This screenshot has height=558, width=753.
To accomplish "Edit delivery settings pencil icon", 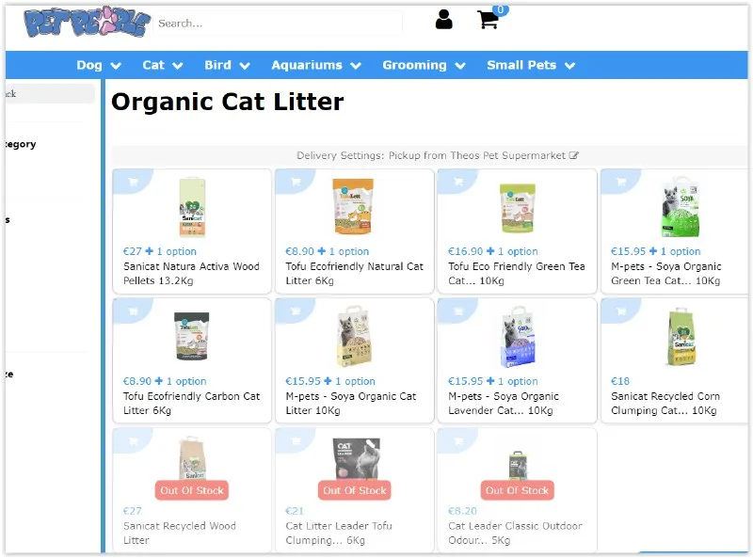I will pyautogui.click(x=574, y=155).
